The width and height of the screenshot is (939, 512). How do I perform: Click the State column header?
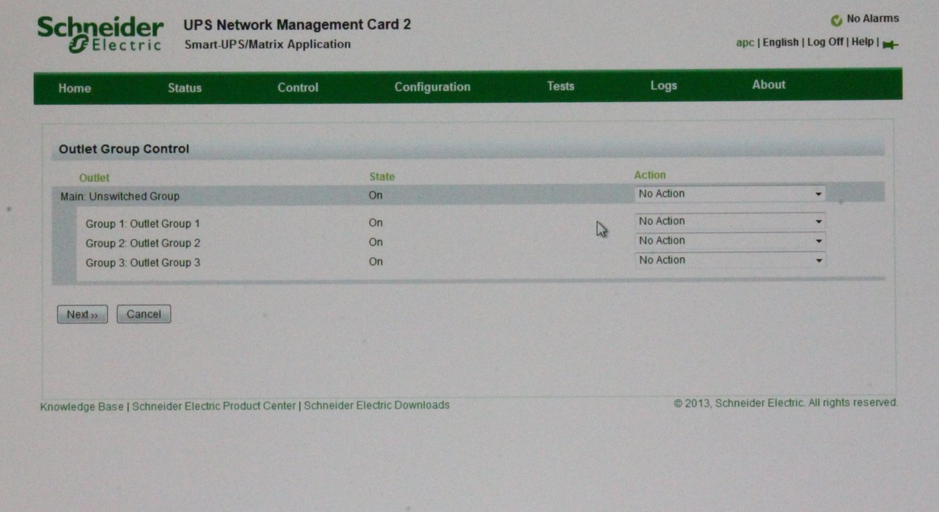tap(381, 176)
